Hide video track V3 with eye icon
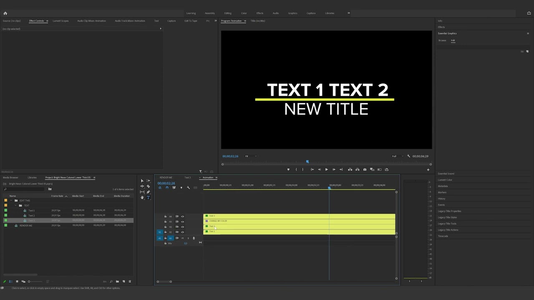The image size is (534, 300). click(x=182, y=222)
